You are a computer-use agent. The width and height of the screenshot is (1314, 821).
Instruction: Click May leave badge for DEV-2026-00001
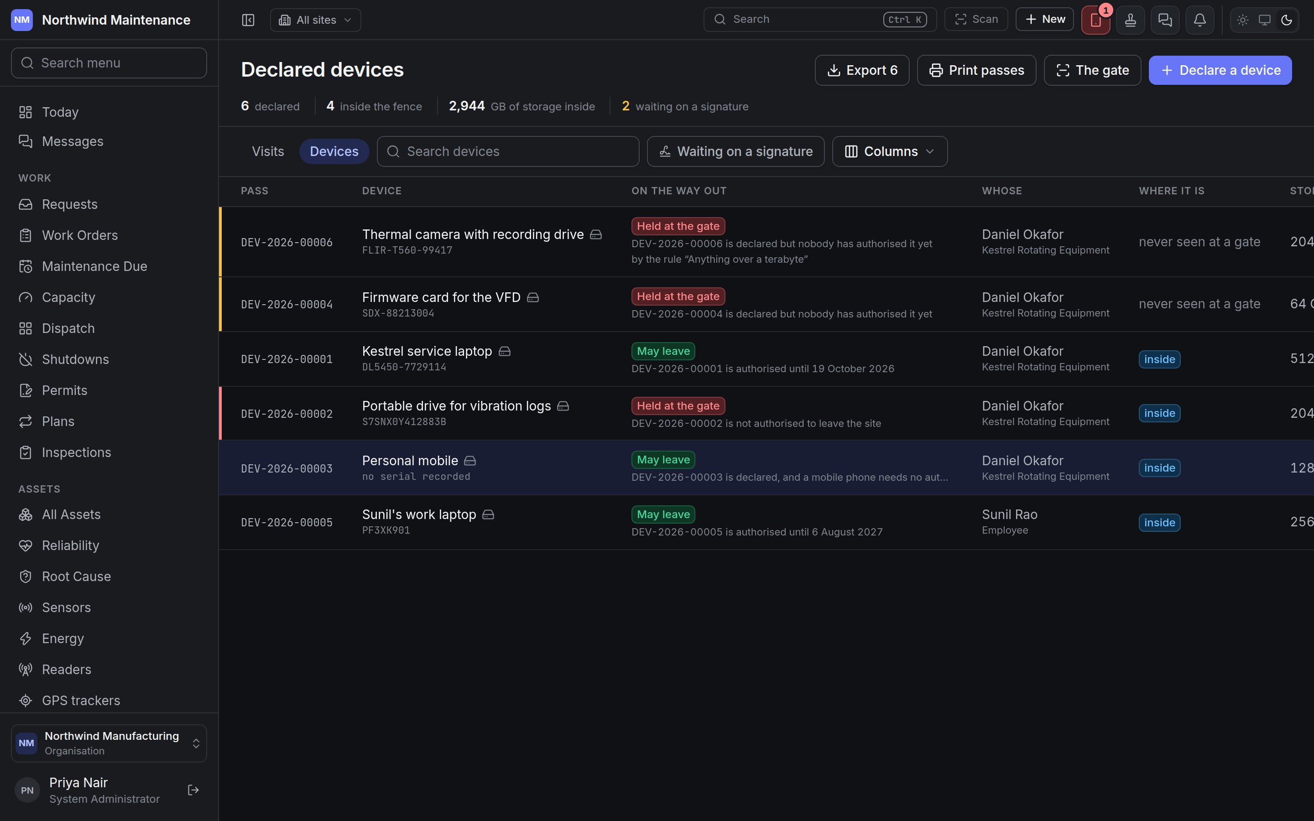pos(663,351)
